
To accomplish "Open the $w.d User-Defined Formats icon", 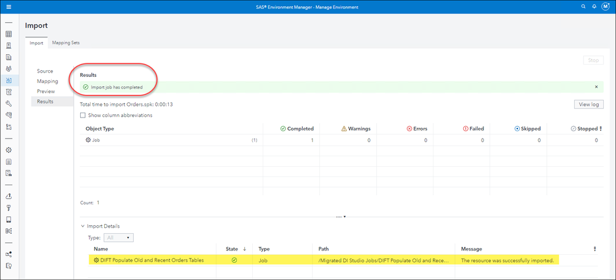I will click(x=9, y=127).
